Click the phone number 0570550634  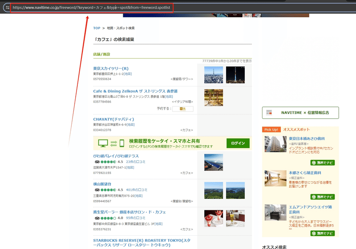[x=102, y=79]
